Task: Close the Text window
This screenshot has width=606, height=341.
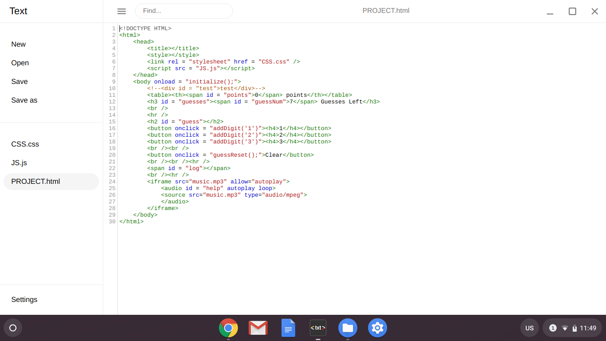Action: coord(595,11)
